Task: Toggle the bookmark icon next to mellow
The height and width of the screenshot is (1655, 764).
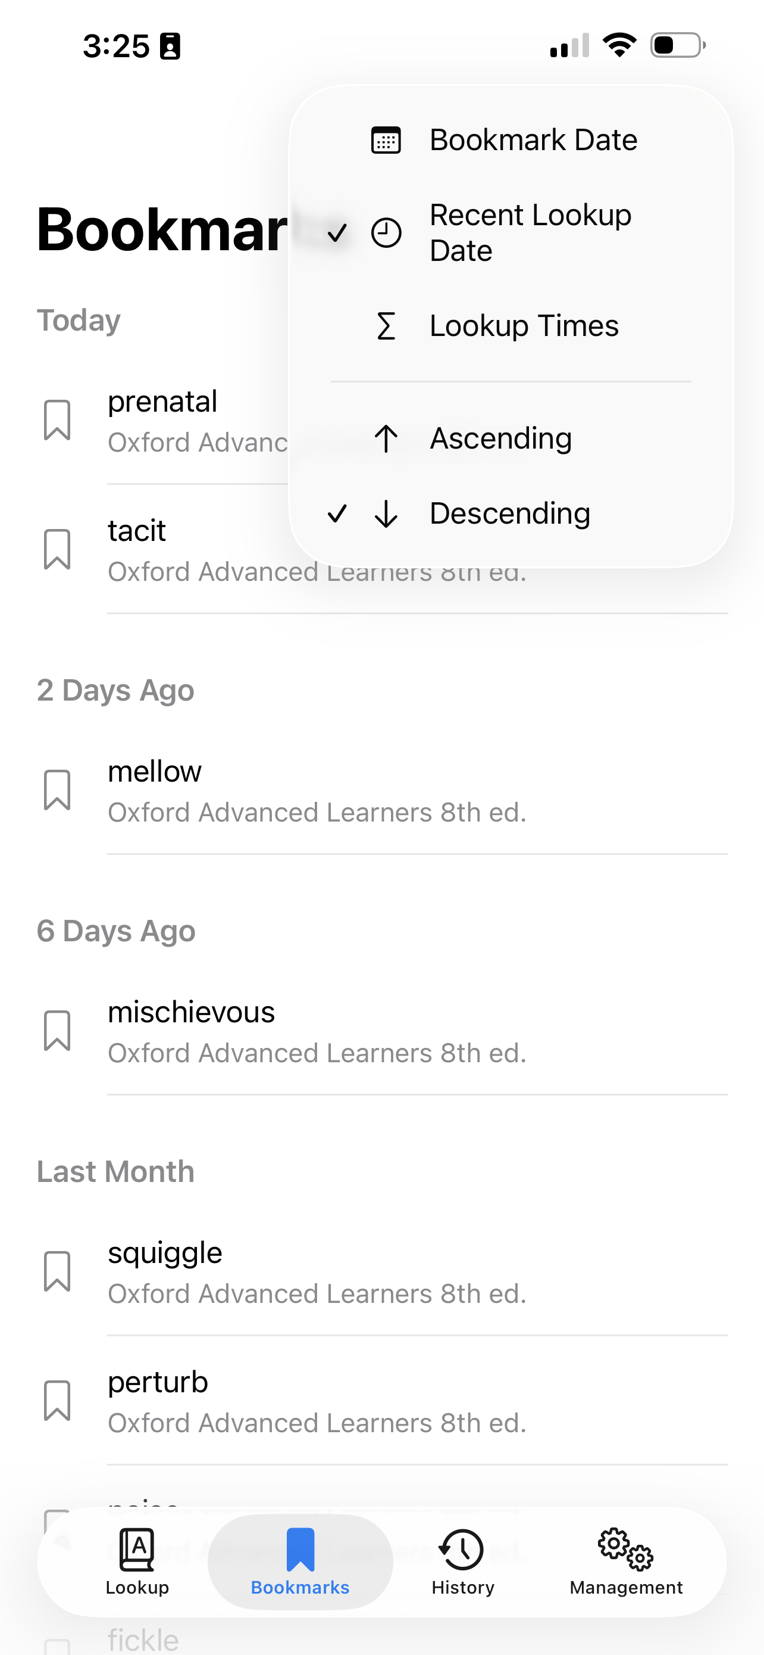Action: pyautogui.click(x=57, y=790)
